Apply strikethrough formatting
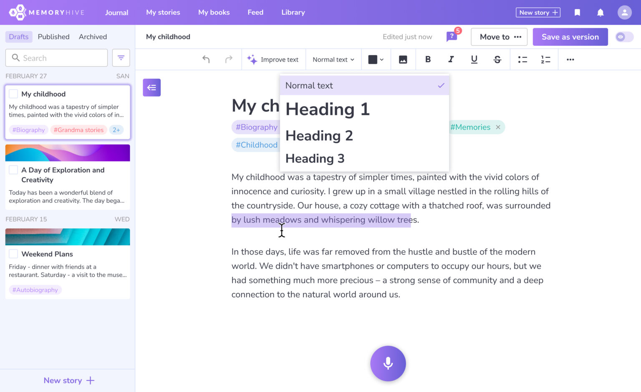The width and height of the screenshot is (641, 392). click(497, 60)
